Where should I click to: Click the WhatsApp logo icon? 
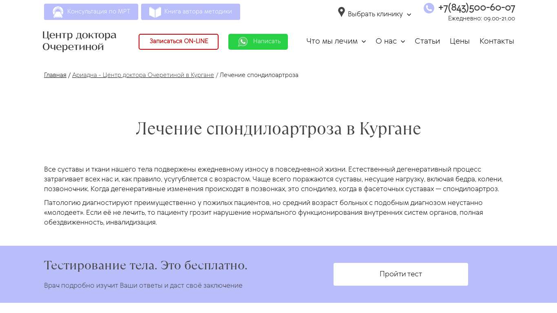pyautogui.click(x=243, y=42)
